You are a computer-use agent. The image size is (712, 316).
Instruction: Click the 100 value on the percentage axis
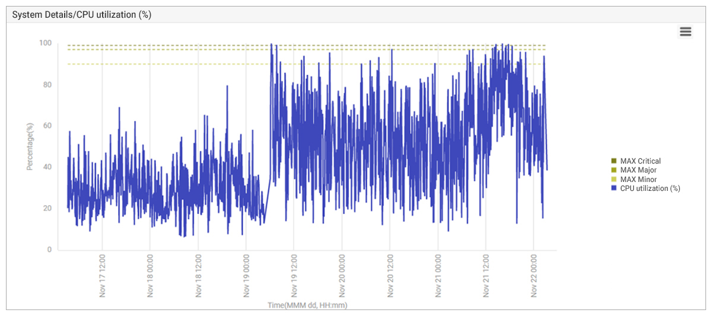pyautogui.click(x=45, y=43)
